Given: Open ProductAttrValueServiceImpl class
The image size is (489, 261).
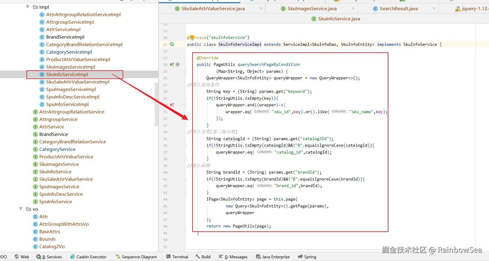Looking at the screenshot, I should [78, 59].
